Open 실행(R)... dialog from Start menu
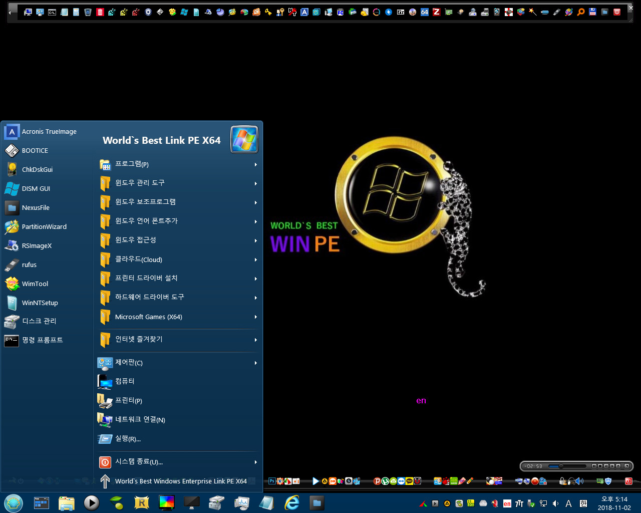 [x=179, y=439]
